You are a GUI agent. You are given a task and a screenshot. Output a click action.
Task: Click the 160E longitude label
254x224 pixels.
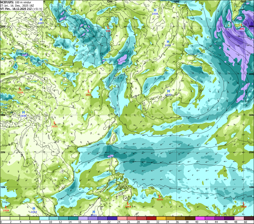[243, 2]
